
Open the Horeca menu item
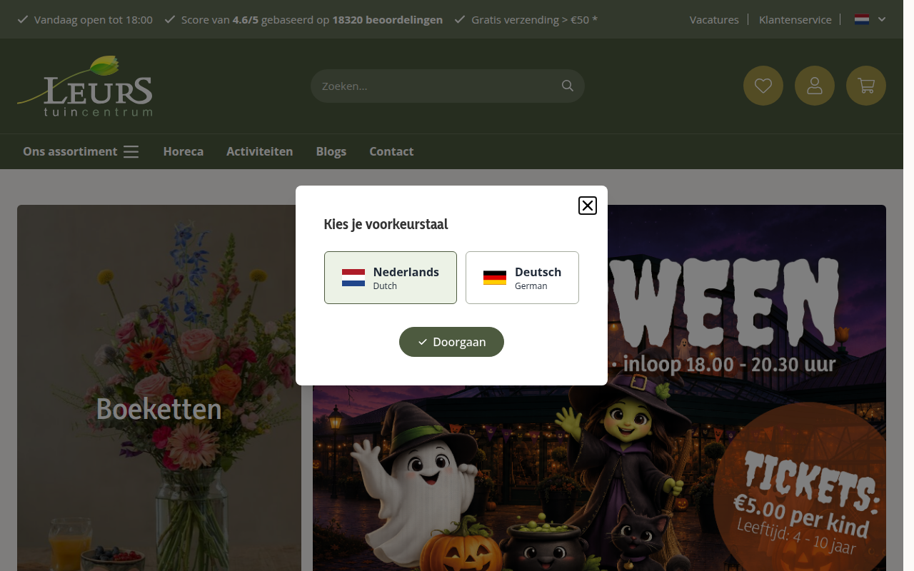184,151
